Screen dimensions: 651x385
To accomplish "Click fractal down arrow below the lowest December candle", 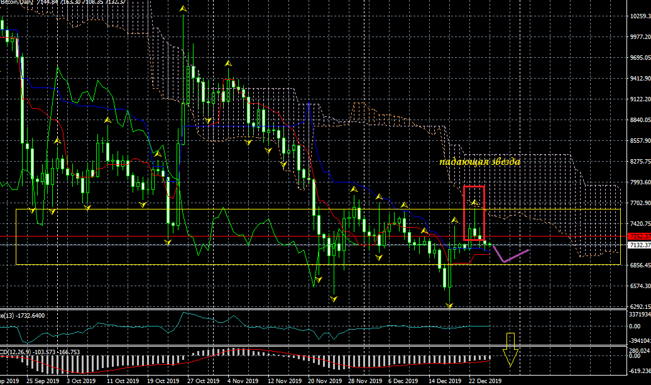I will coord(449,304).
